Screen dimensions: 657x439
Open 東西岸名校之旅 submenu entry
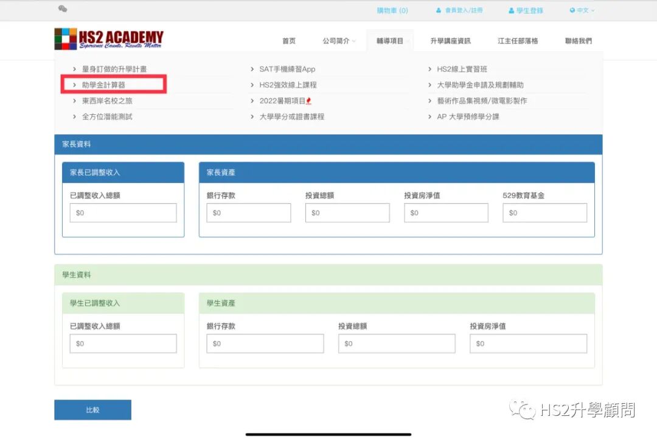(x=107, y=101)
